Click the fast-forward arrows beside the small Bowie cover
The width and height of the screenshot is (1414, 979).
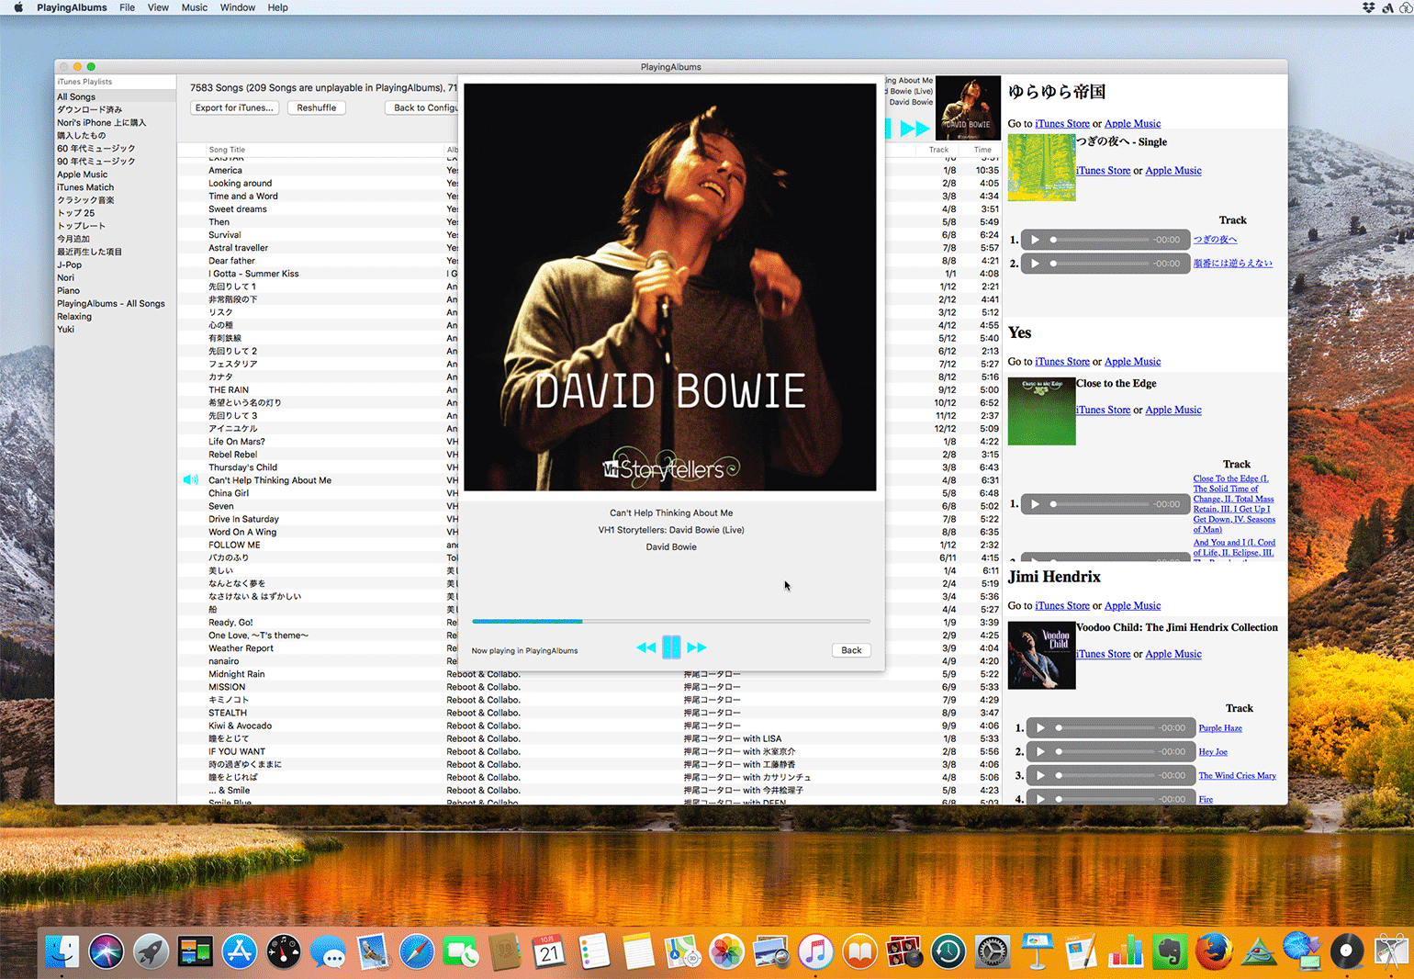click(x=915, y=129)
